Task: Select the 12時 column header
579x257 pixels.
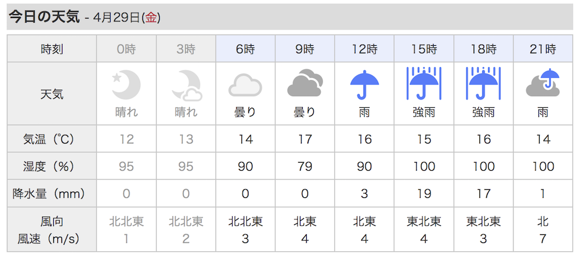Action: [364, 49]
